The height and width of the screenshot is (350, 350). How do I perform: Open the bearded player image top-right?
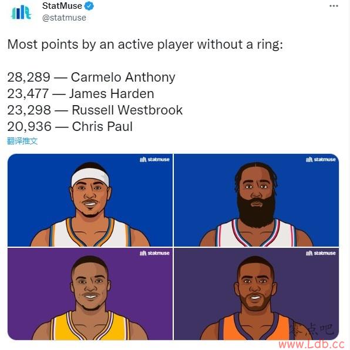(257, 200)
